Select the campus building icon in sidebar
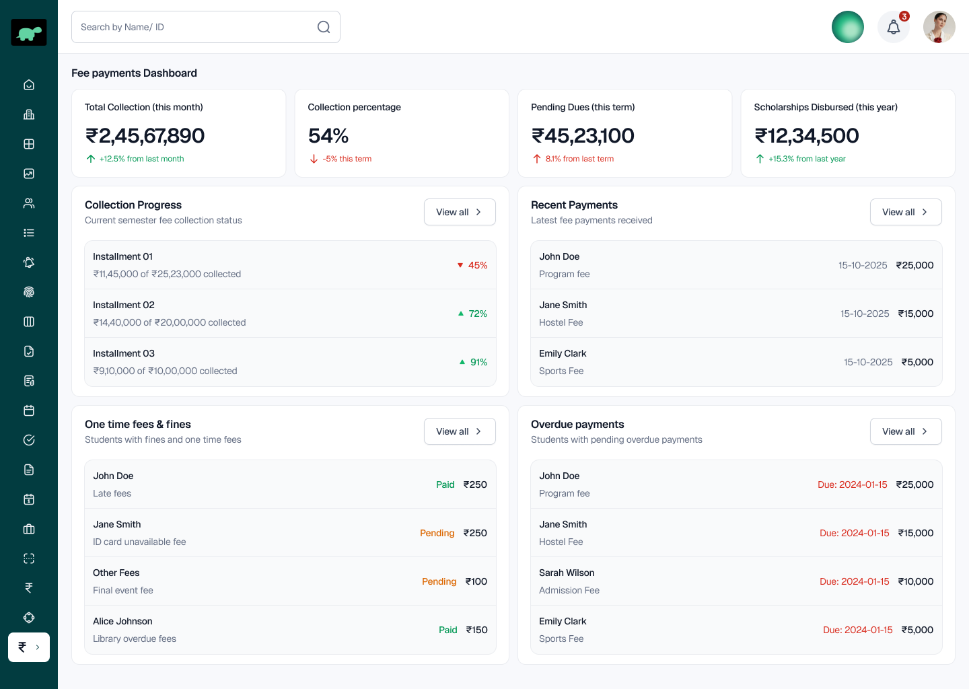Image resolution: width=969 pixels, height=689 pixels. point(28,114)
